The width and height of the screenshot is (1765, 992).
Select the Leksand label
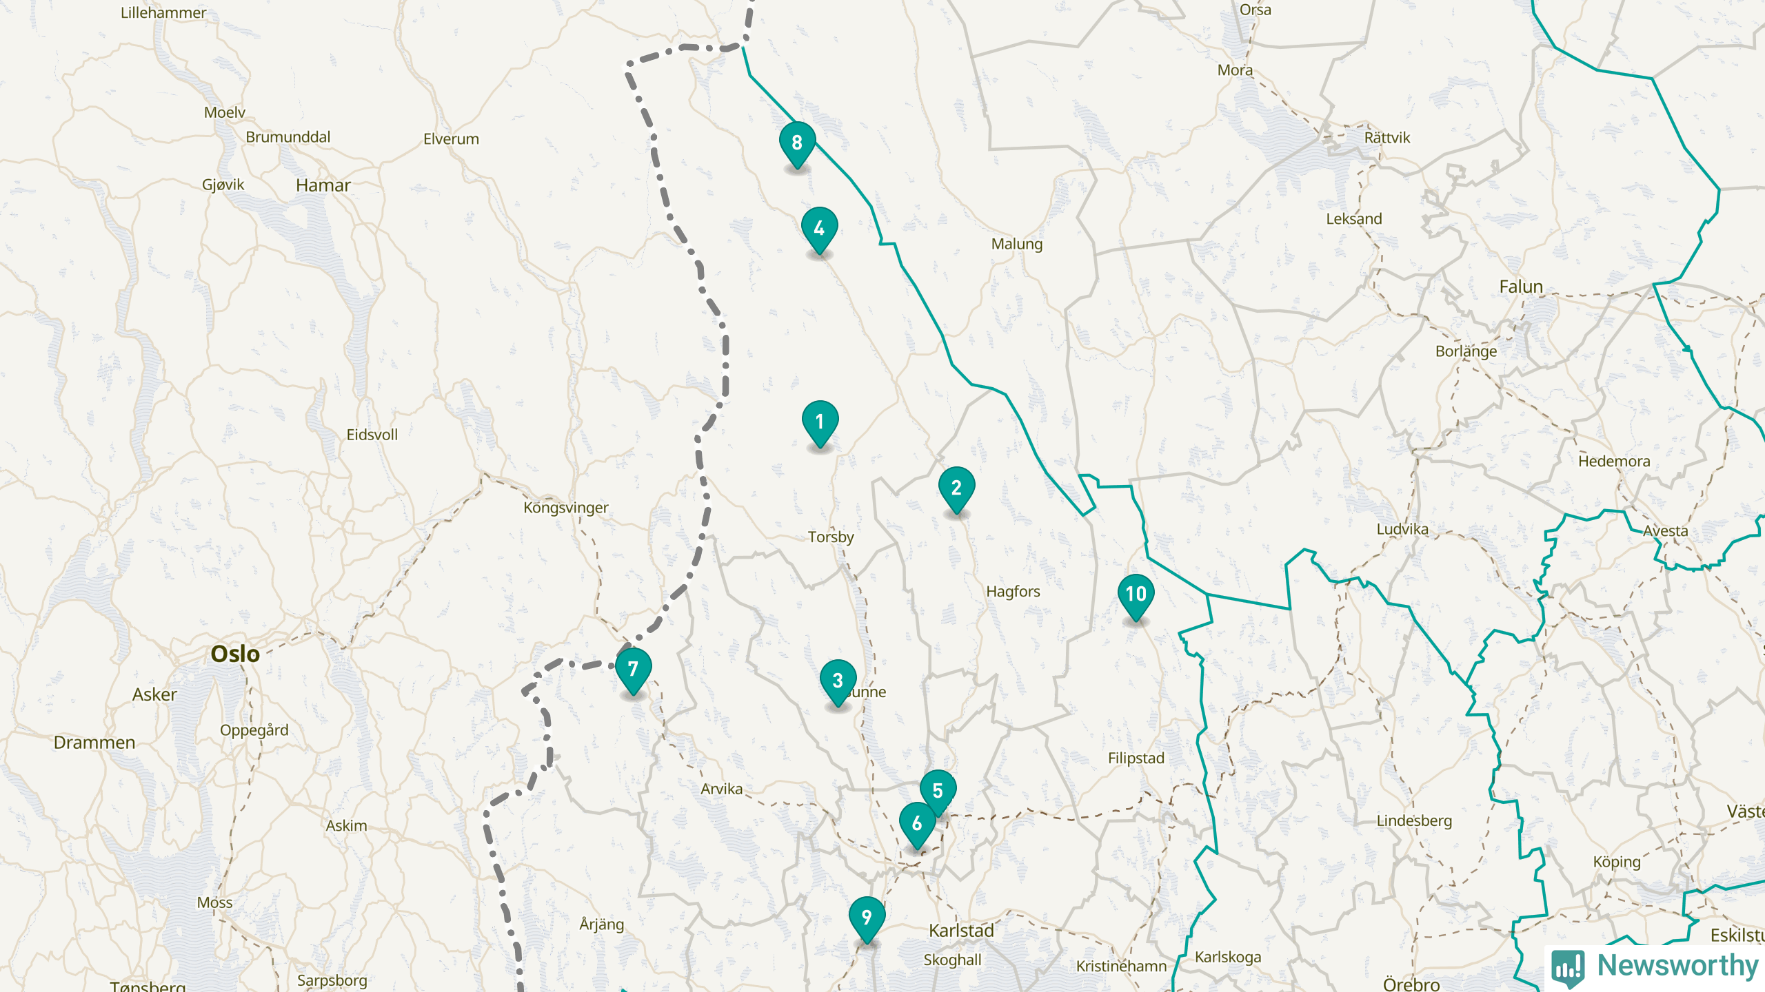[x=1354, y=219]
